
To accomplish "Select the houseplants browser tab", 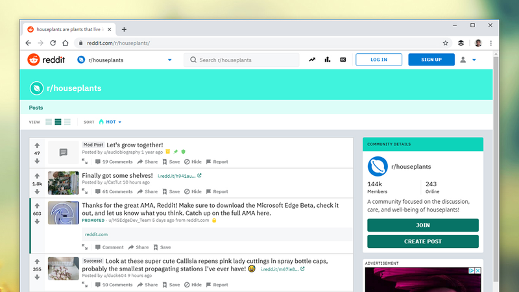I will point(69,29).
